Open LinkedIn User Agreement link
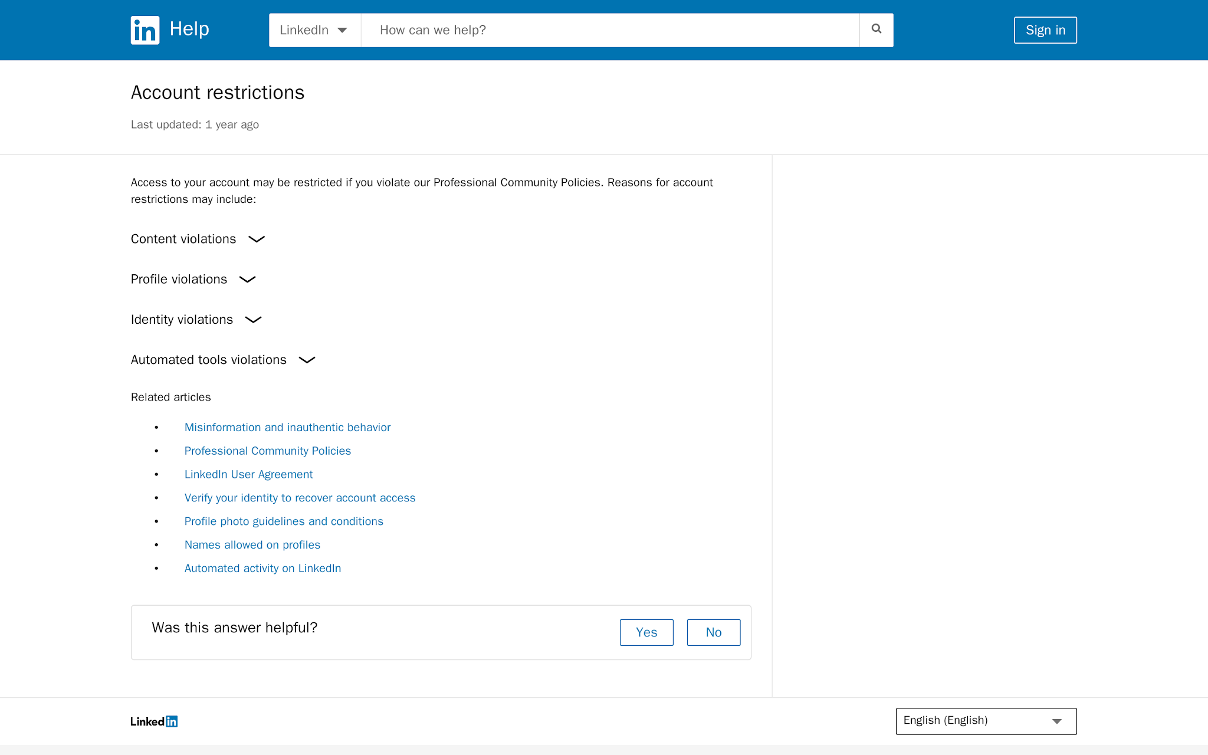The height and width of the screenshot is (755, 1208). pos(248,474)
